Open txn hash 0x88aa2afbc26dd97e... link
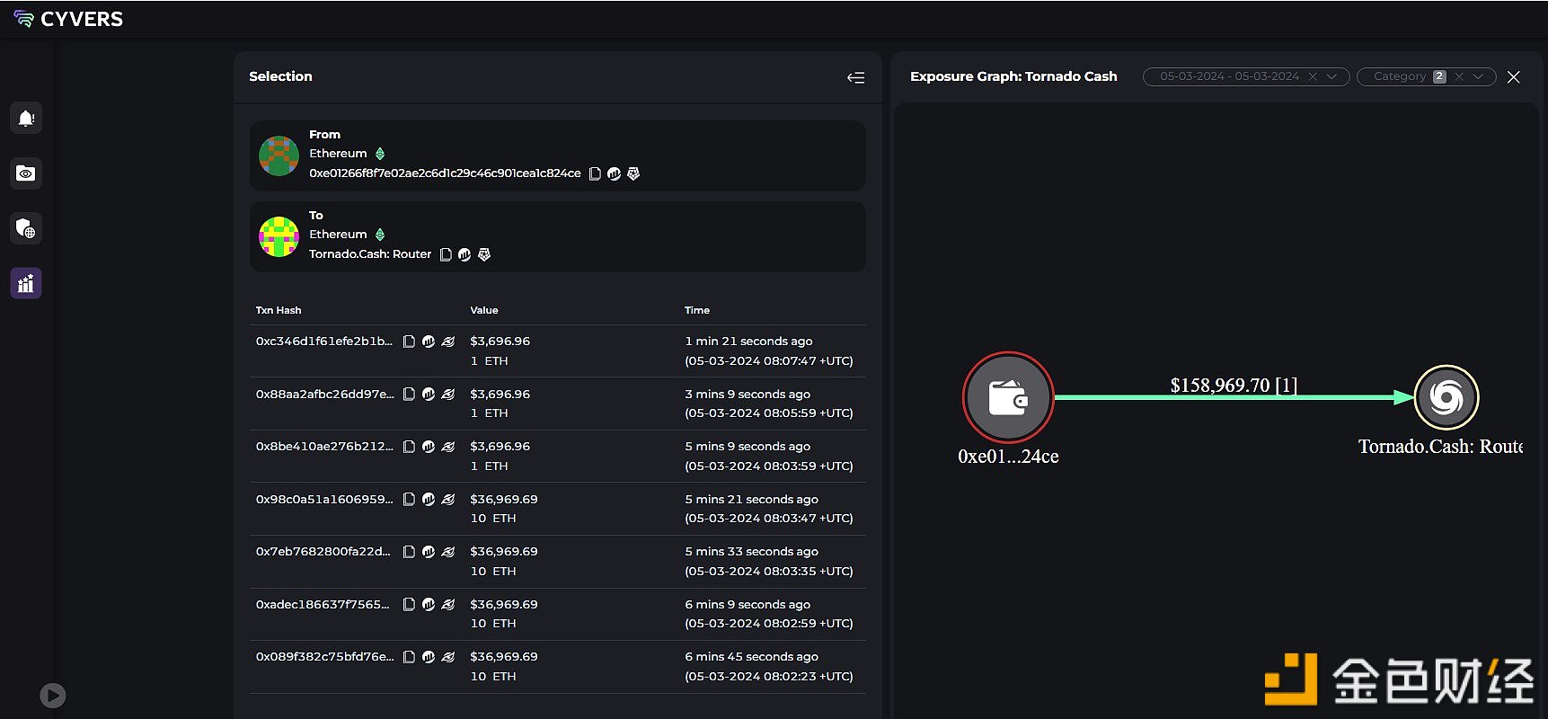Screen dimensions: 1548x719 pos(325,394)
